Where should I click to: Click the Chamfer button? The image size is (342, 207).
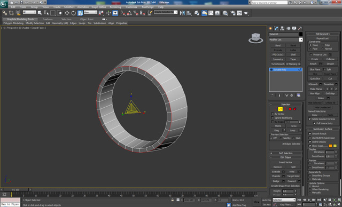point(276,176)
